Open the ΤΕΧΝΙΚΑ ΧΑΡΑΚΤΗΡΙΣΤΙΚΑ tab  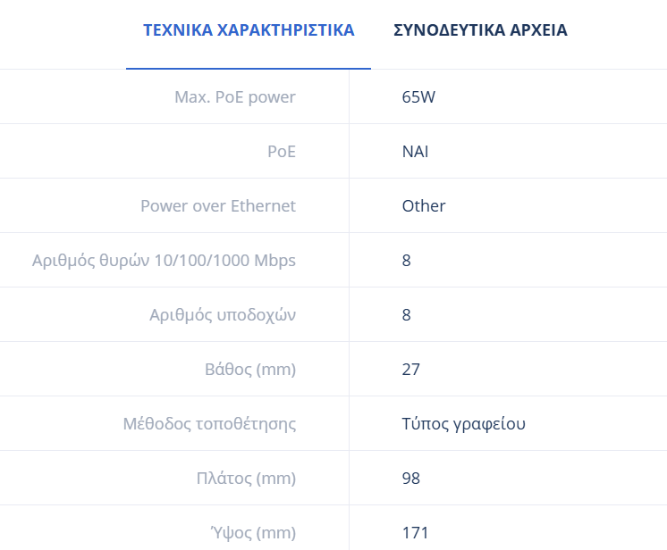coord(249,30)
